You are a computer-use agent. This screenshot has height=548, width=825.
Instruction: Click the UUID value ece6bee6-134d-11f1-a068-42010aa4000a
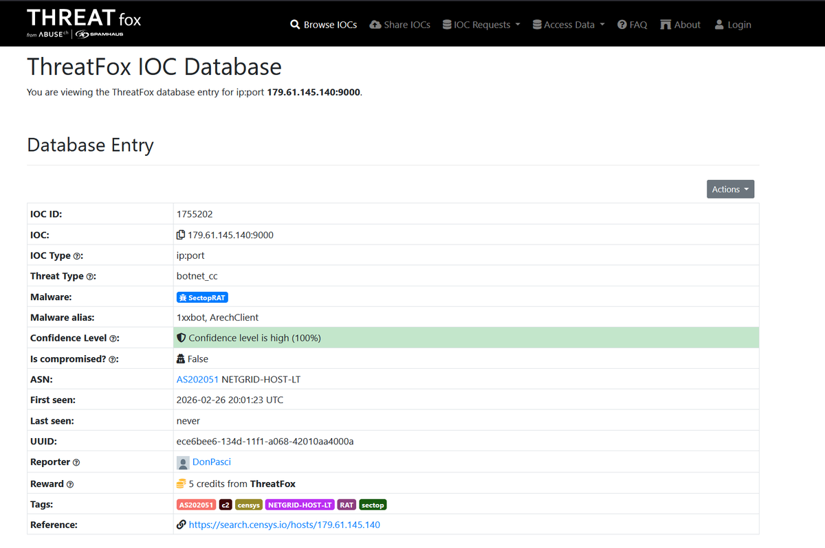(x=265, y=441)
